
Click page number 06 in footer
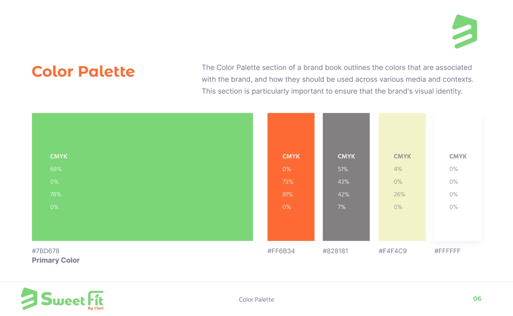(x=477, y=299)
